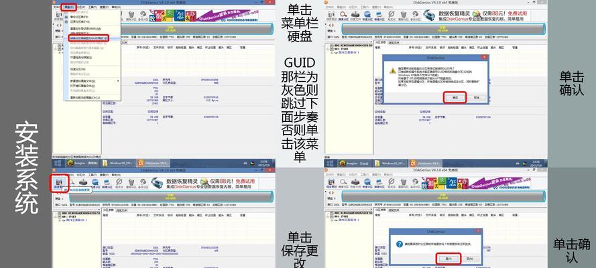This screenshot has height=268, width=596.
Task: Click 确定 in the GUID conversion warning dialog
Action: point(455,98)
